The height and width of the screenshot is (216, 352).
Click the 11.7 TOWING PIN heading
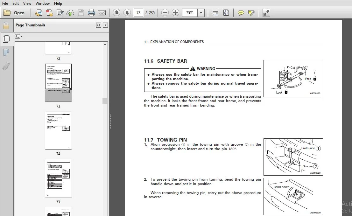(165, 140)
